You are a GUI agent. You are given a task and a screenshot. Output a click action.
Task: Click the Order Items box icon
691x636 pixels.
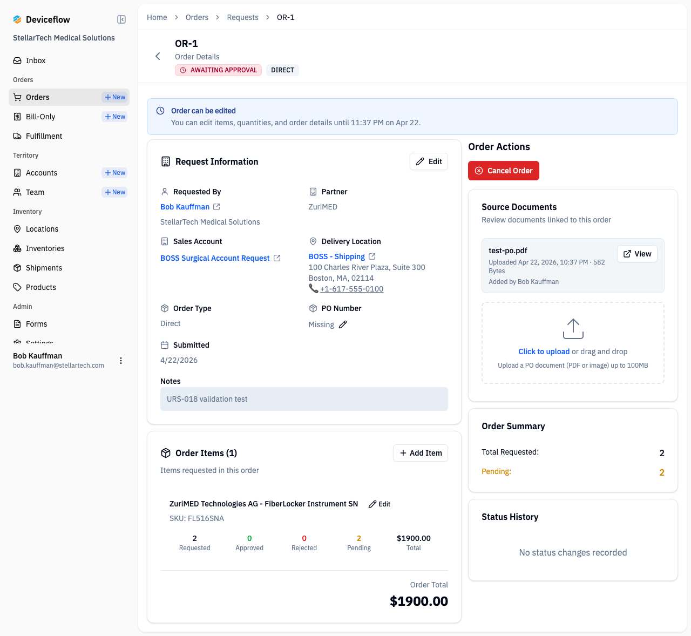(166, 453)
